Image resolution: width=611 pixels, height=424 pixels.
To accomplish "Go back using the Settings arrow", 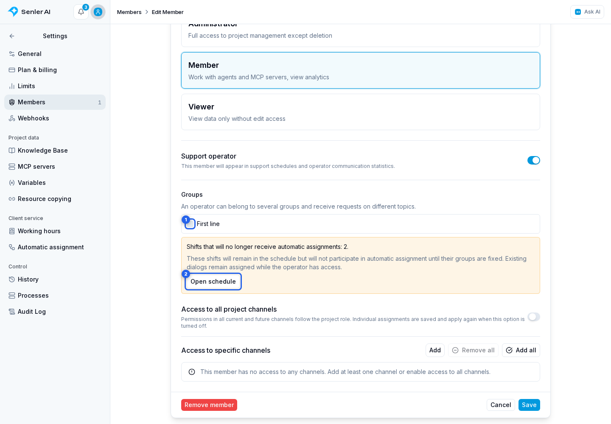I will tap(12, 36).
